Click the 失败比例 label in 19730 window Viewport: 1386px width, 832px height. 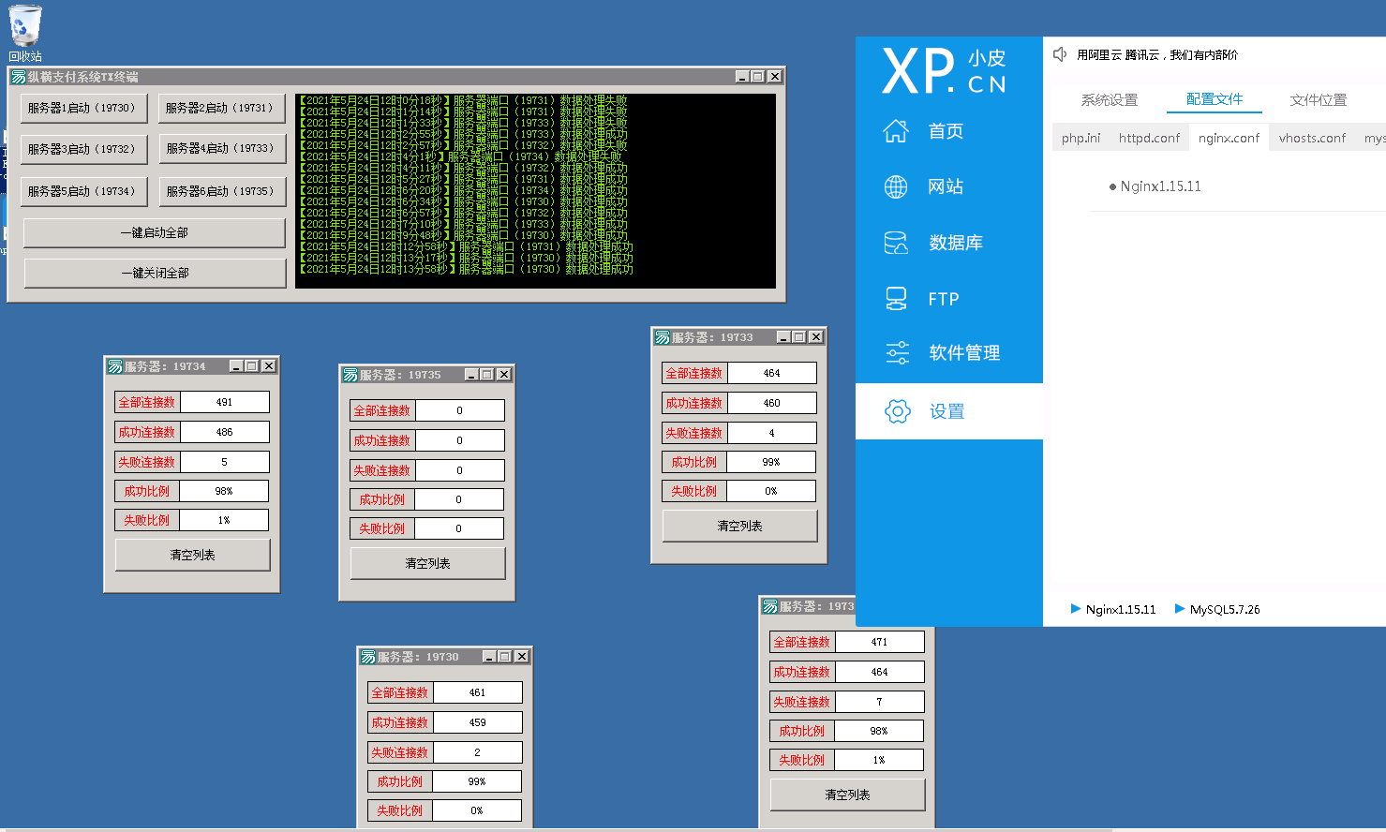pyautogui.click(x=399, y=810)
